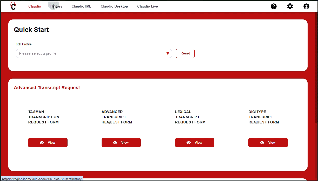Go to the History tab
The height and width of the screenshot is (181, 318).
(56, 6)
